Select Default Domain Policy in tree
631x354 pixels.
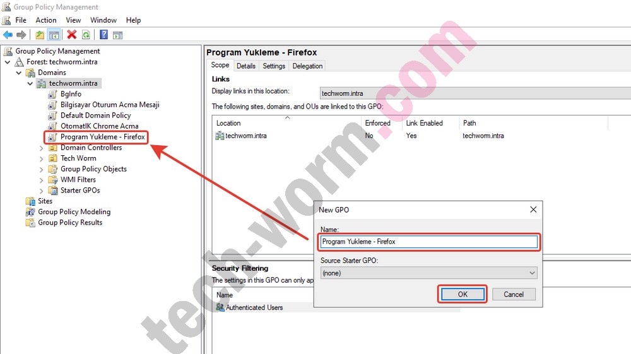coord(95,115)
